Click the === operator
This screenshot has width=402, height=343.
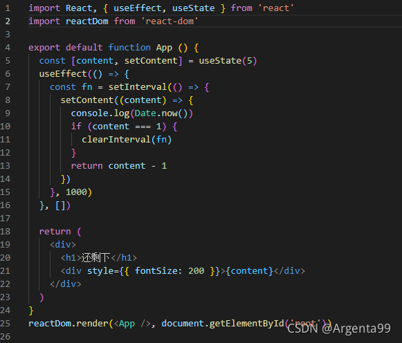pos(143,127)
